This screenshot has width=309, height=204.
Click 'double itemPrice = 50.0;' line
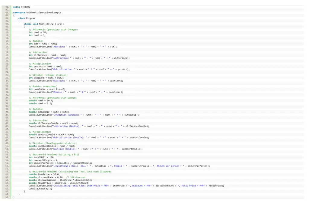pos(44,175)
